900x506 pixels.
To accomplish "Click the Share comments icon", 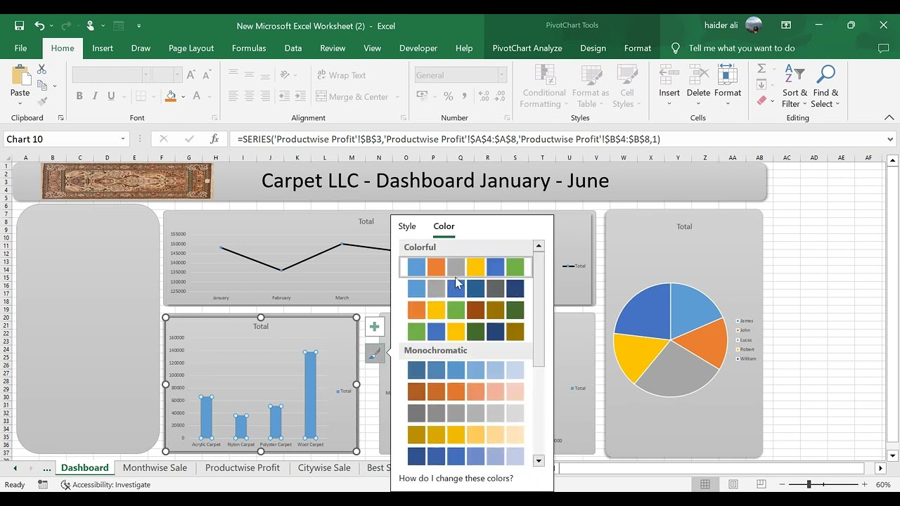I will pyautogui.click(x=884, y=48).
